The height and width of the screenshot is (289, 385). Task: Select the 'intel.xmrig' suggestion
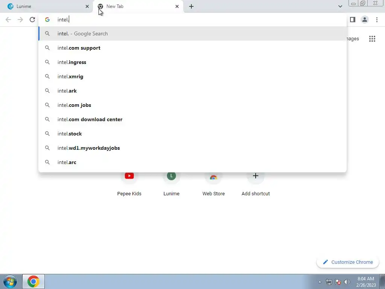192,76
